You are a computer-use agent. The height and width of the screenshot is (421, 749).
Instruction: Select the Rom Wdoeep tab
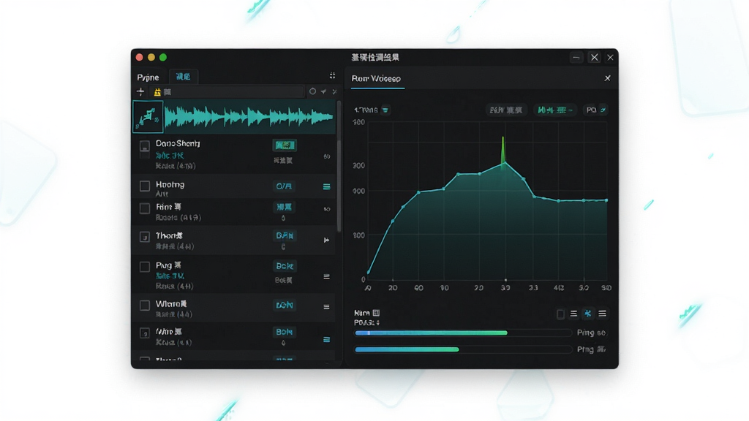pyautogui.click(x=377, y=79)
